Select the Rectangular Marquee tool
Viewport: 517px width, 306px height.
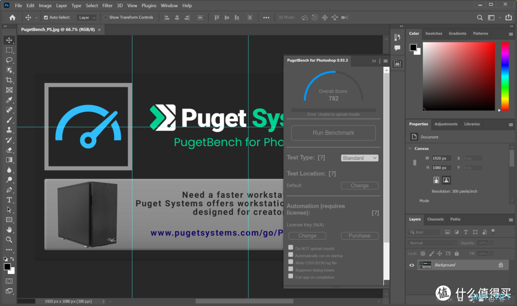click(x=9, y=50)
